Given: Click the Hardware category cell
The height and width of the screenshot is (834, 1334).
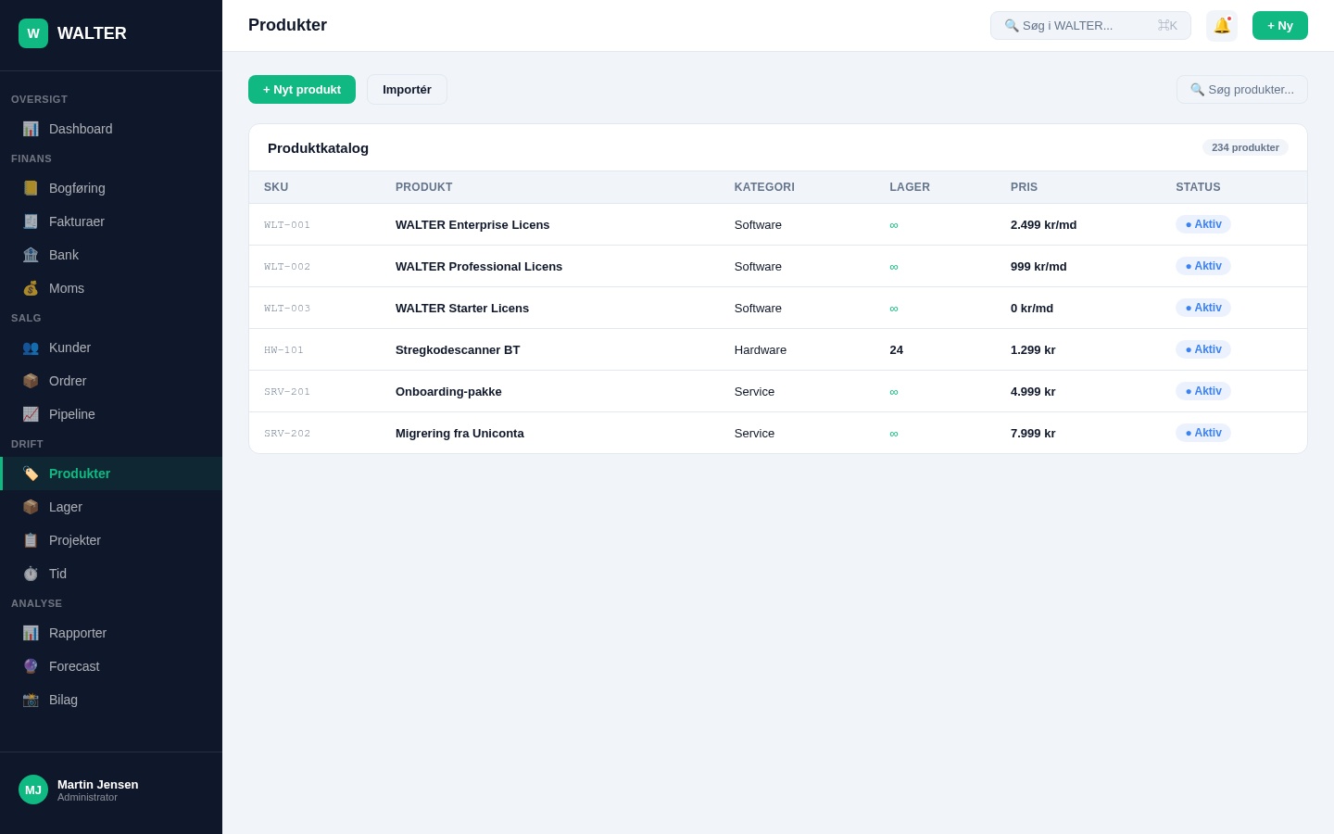Looking at the screenshot, I should point(761,350).
